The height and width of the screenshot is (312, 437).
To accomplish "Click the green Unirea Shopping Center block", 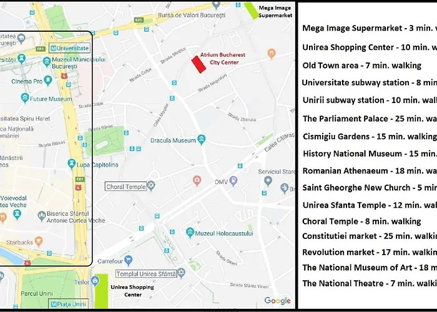I will [100, 290].
